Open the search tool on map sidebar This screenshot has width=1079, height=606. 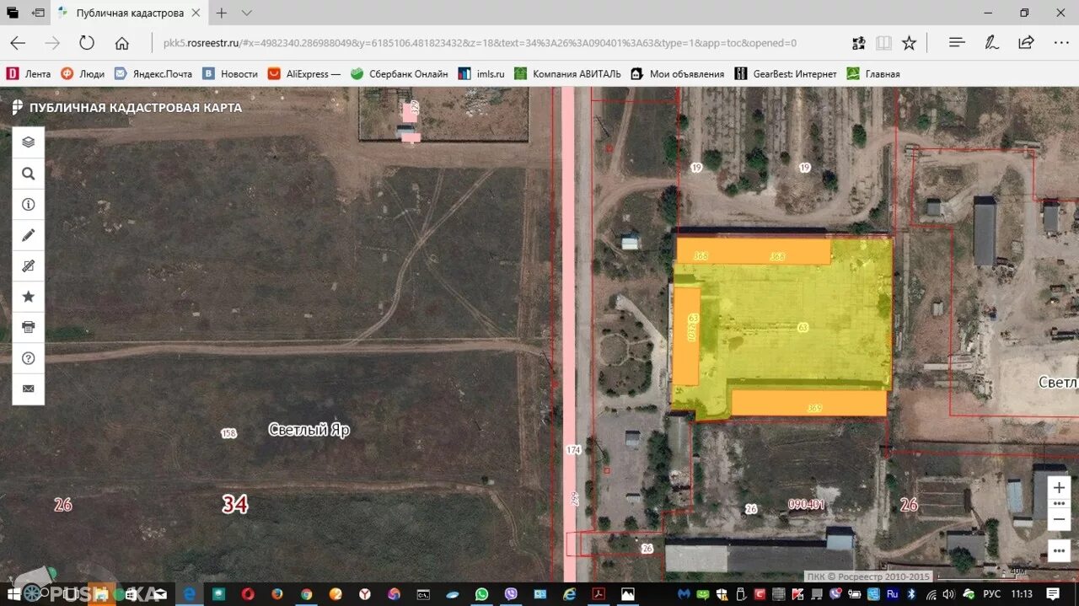(x=28, y=174)
